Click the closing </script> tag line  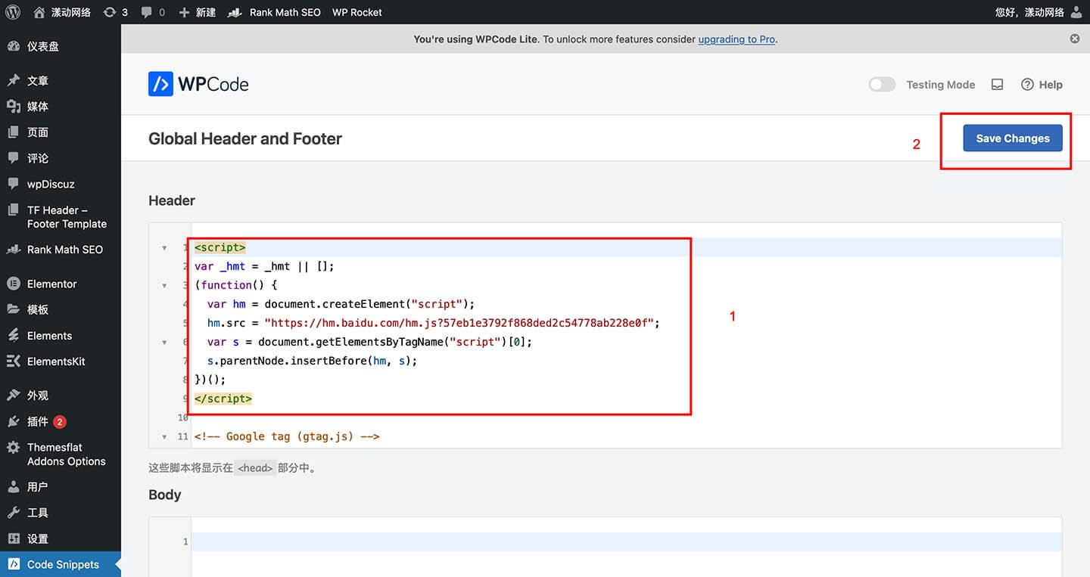(223, 399)
